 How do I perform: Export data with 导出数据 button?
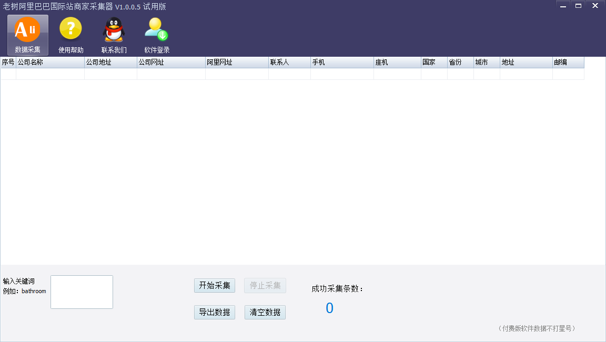point(215,312)
